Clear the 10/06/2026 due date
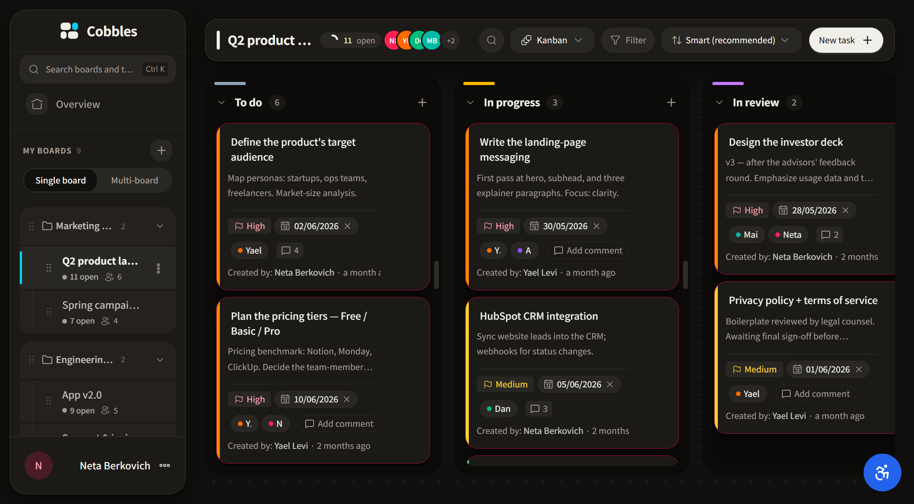This screenshot has width=914, height=504. pyautogui.click(x=347, y=399)
